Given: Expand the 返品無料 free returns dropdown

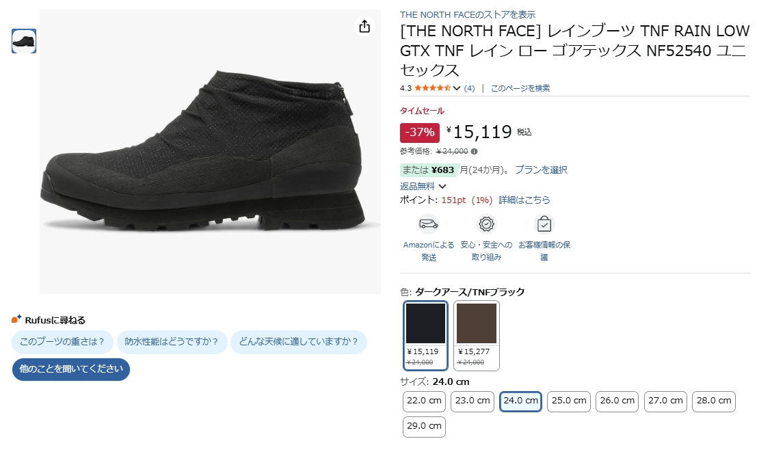Looking at the screenshot, I should click(442, 186).
